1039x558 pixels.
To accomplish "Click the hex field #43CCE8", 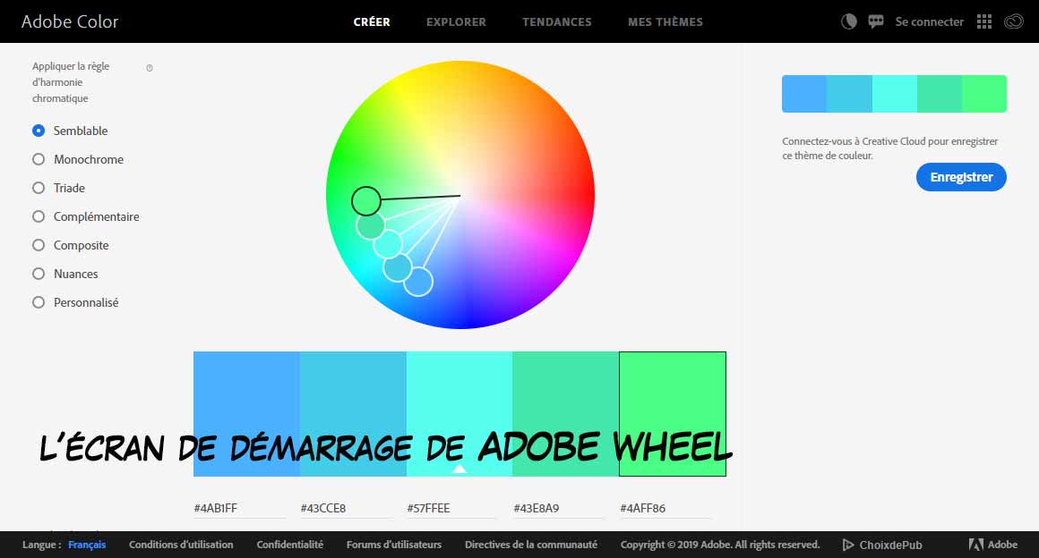I will pos(346,508).
